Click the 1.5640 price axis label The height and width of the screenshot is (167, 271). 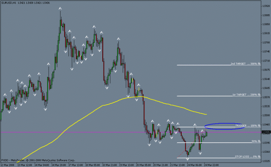[x=266, y=79]
